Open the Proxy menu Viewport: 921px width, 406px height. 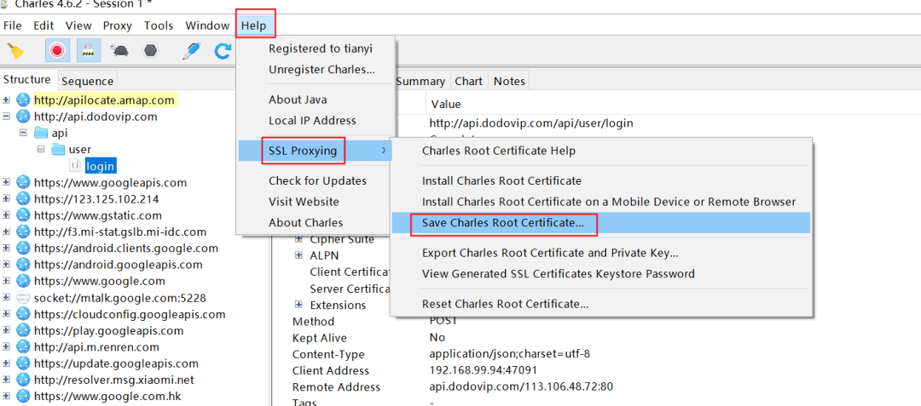click(118, 26)
